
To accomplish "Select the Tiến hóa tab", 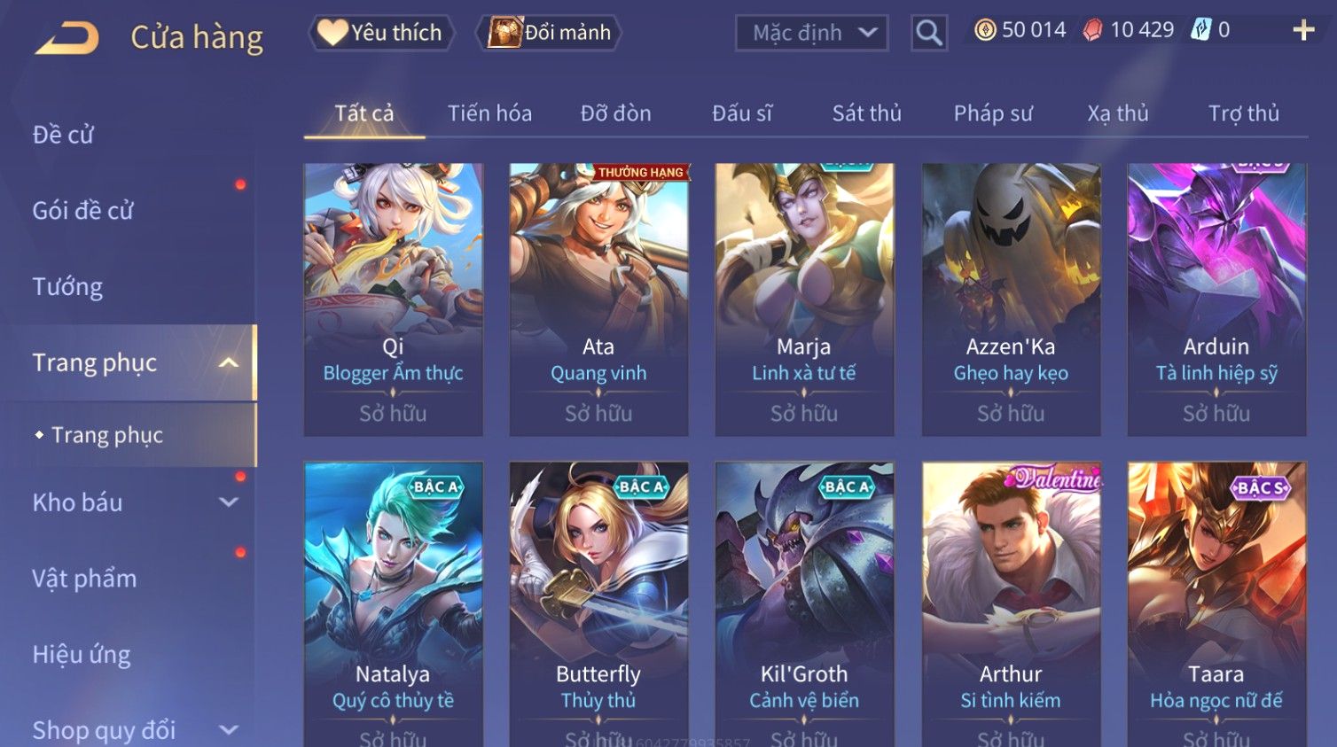I will [489, 113].
